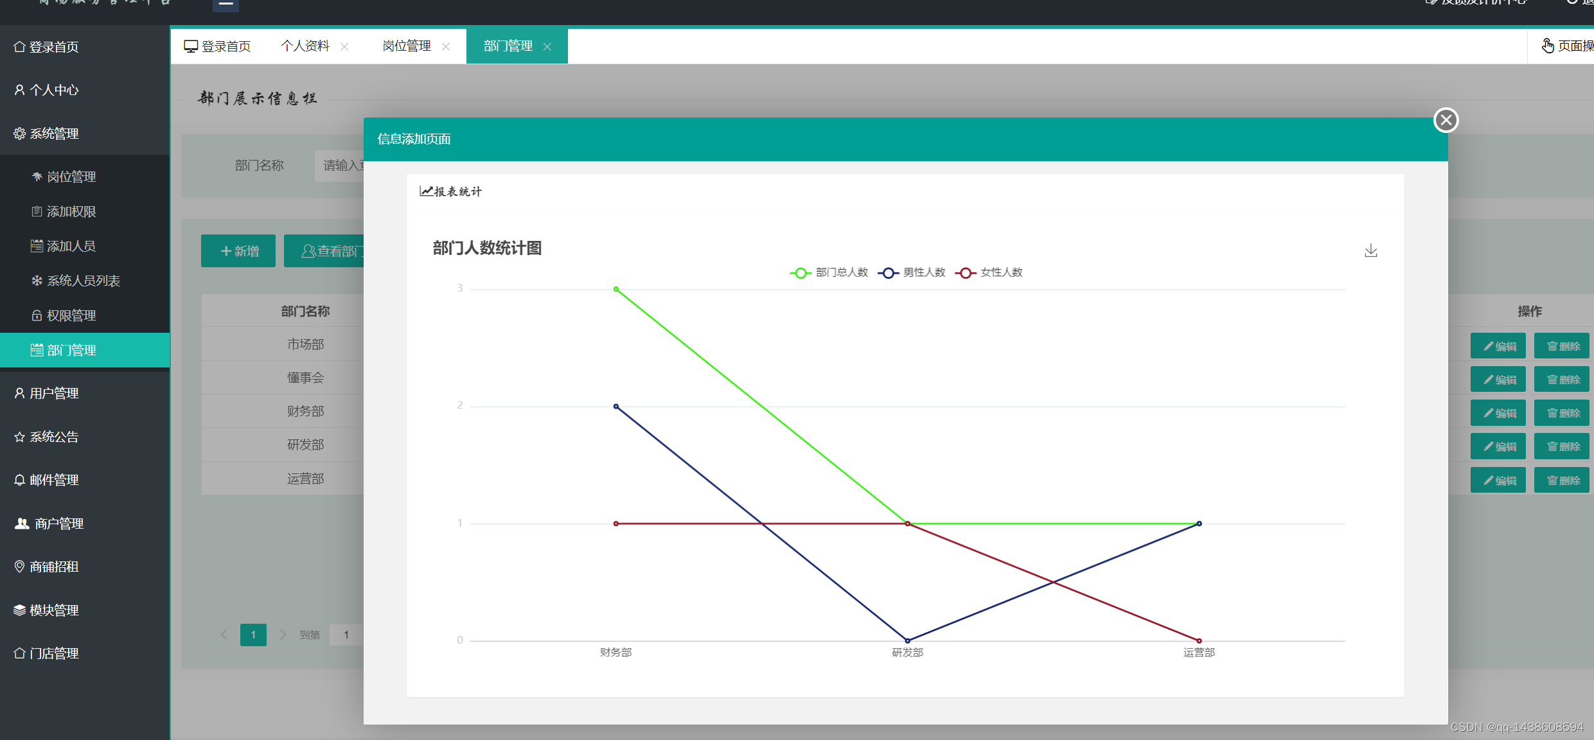The width and height of the screenshot is (1594, 740).
Task: Edit the 市场部 row
Action: point(1498,346)
